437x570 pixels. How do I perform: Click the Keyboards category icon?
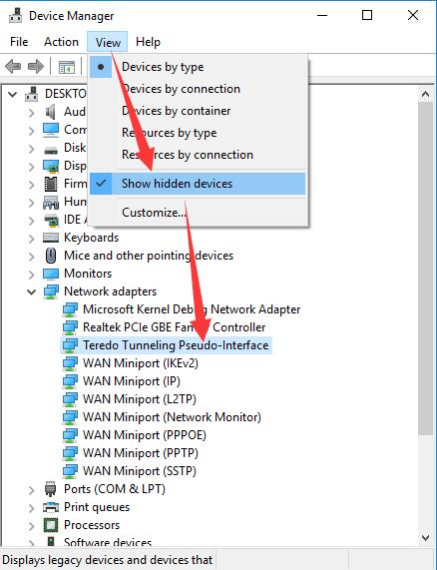[x=51, y=238]
